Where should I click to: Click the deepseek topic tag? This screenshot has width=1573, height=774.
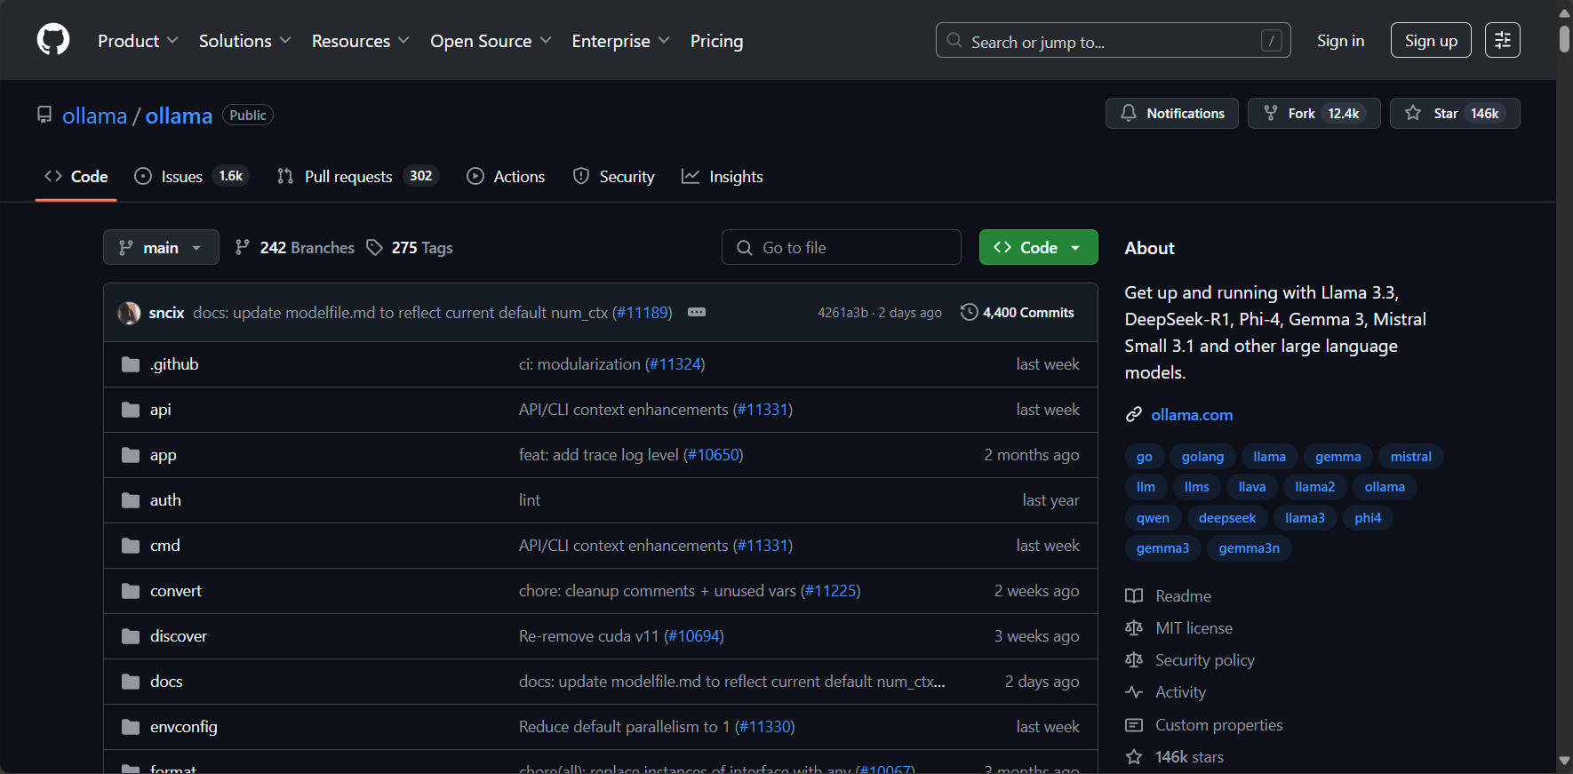(1226, 518)
